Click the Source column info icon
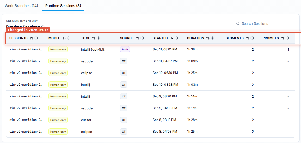 pyautogui.click(x=142, y=38)
